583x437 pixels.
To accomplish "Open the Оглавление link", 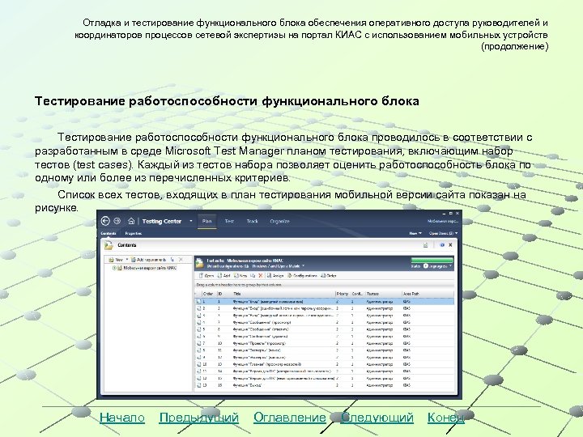I will [290, 418].
